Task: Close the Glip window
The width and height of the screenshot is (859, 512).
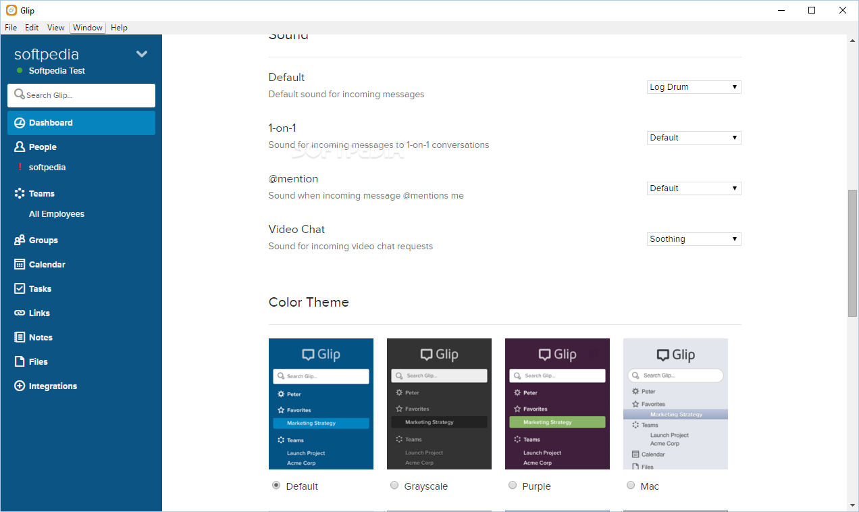Action: pyautogui.click(x=843, y=10)
